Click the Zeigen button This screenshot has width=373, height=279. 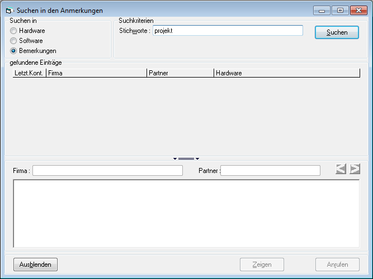point(261,264)
